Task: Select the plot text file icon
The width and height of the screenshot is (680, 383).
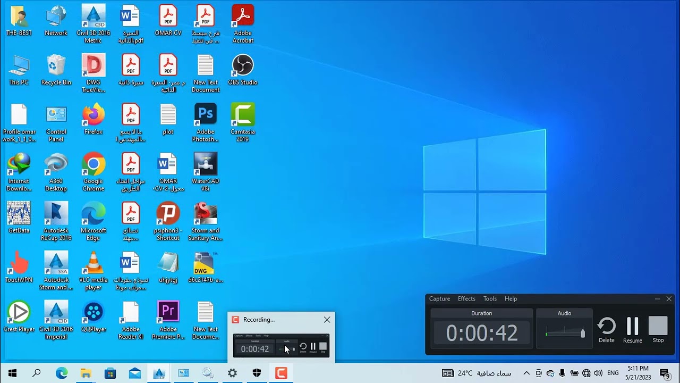Action: [x=168, y=119]
